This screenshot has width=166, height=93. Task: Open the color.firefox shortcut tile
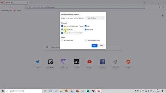[x=51, y=62]
